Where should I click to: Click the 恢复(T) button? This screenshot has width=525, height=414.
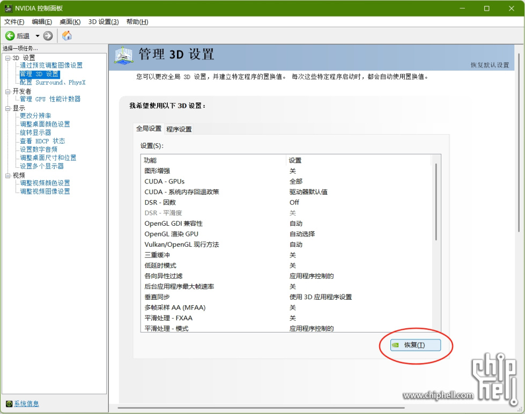415,345
